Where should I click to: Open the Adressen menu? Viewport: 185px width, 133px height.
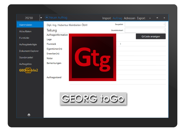coord(129,18)
